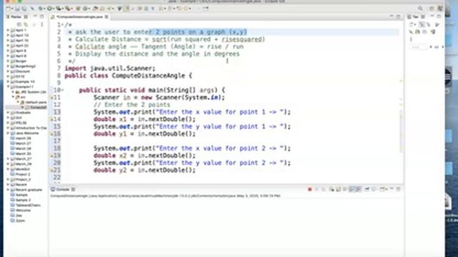Collapse the src folder under Example11
The height and width of the screenshot is (257, 458).
(13, 97)
